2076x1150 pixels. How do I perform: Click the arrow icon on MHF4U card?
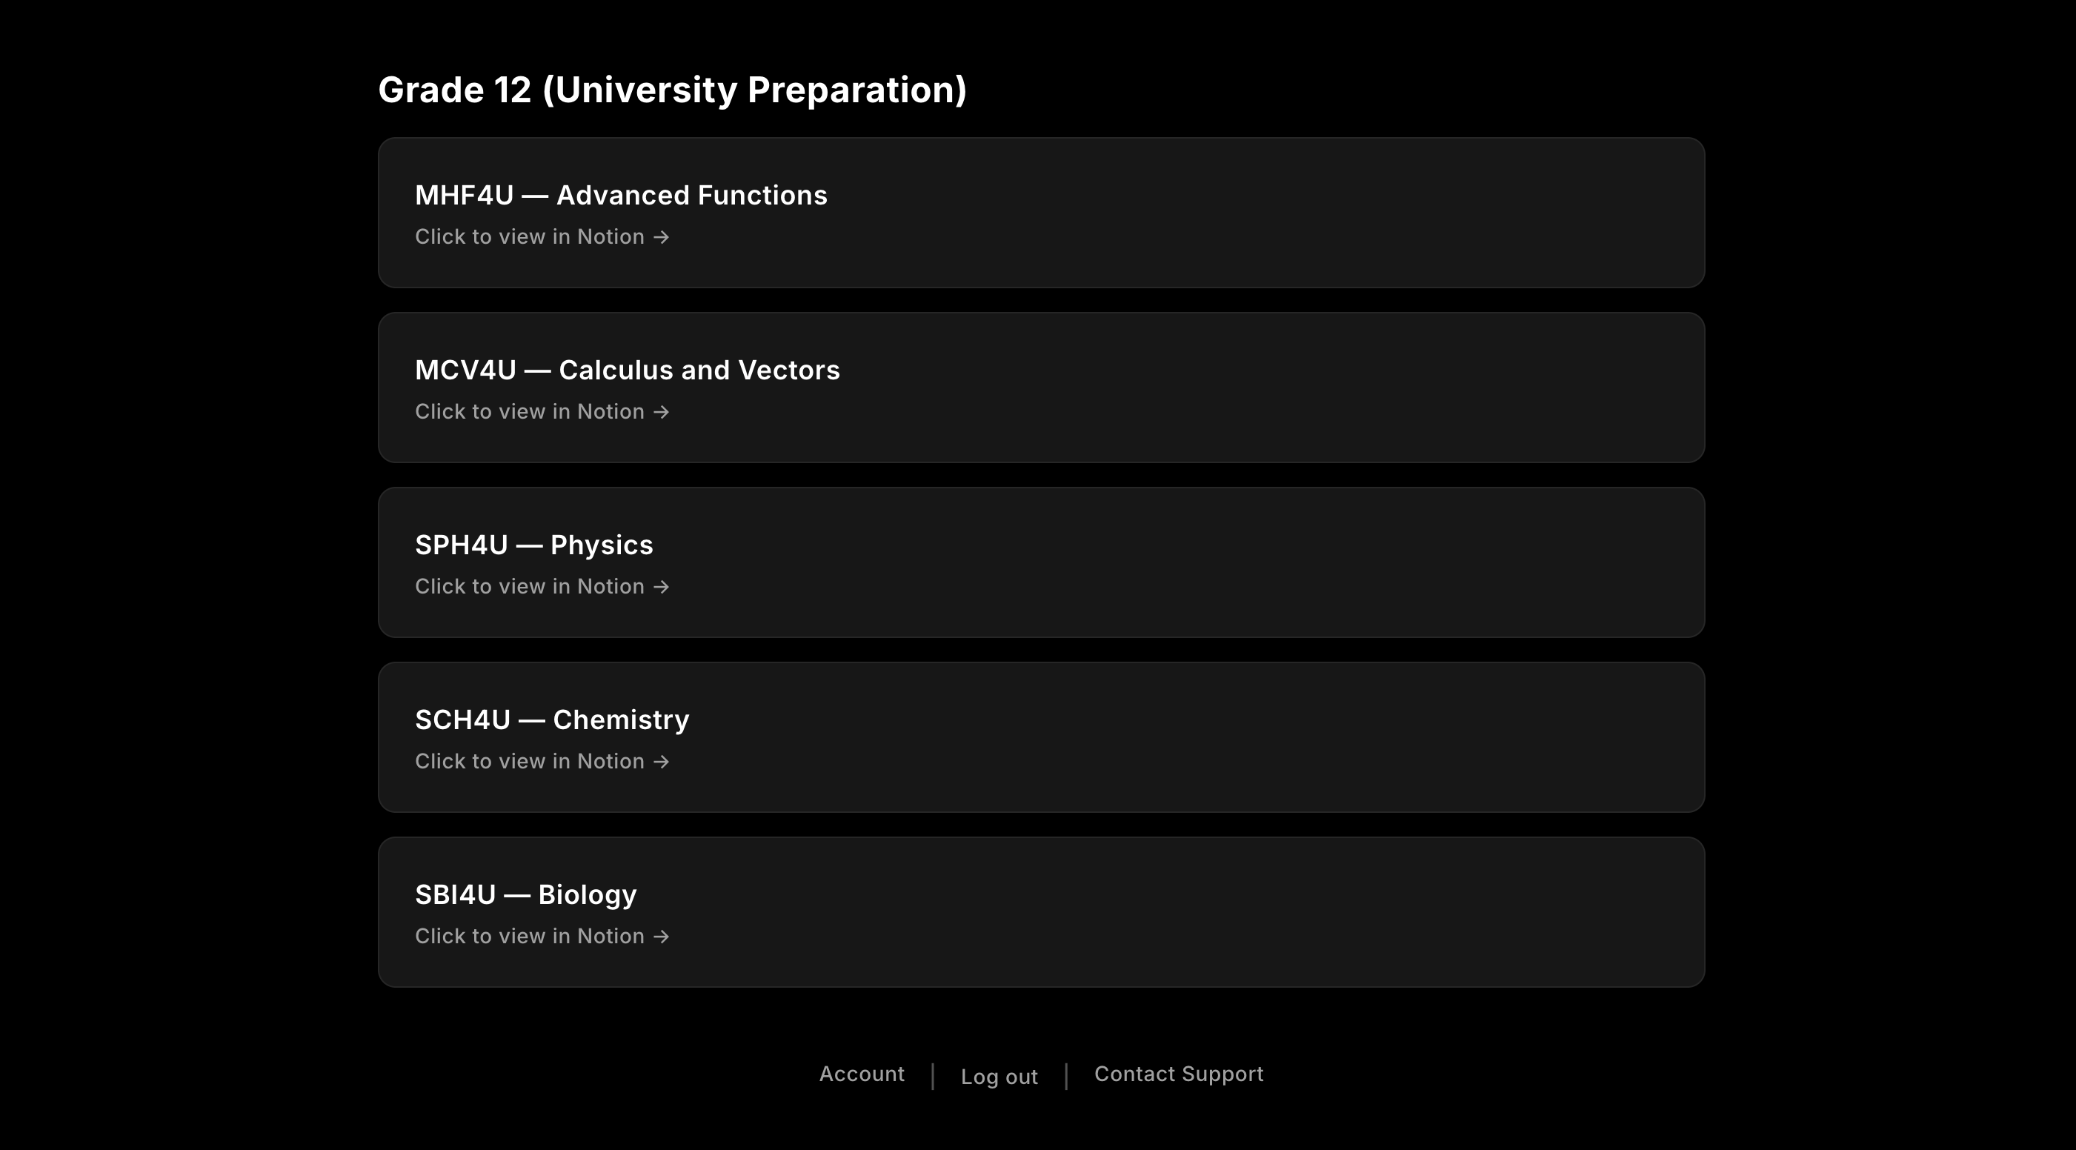coord(662,236)
